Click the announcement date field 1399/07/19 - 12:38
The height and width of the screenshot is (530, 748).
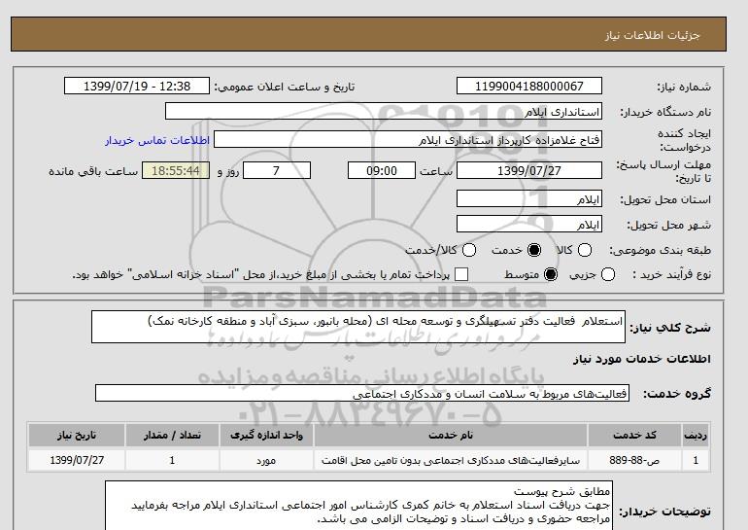pyautogui.click(x=137, y=86)
